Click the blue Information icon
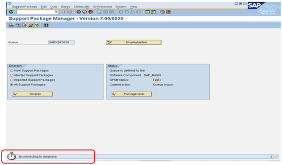 coord(46,25)
